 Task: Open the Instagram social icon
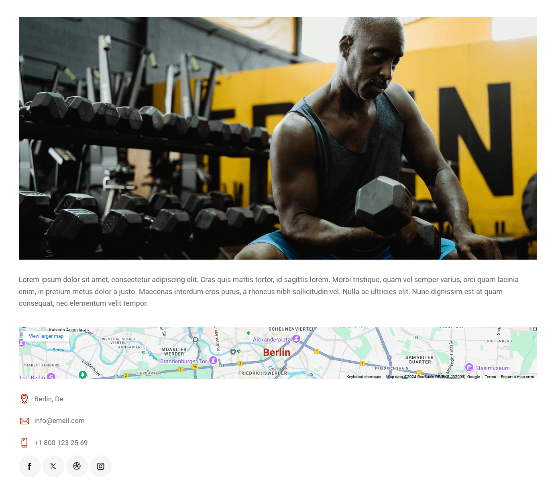[100, 466]
